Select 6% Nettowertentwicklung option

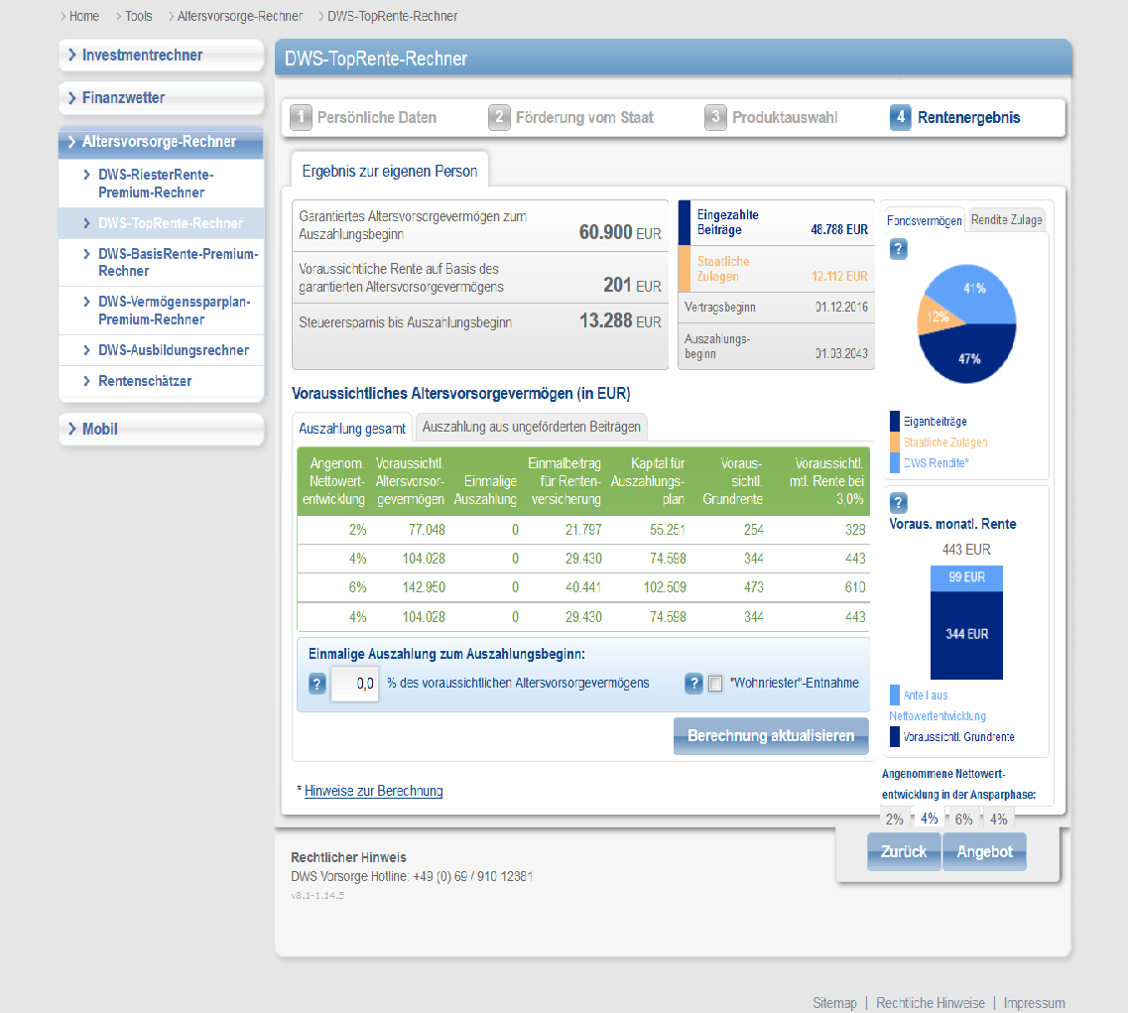point(964,819)
